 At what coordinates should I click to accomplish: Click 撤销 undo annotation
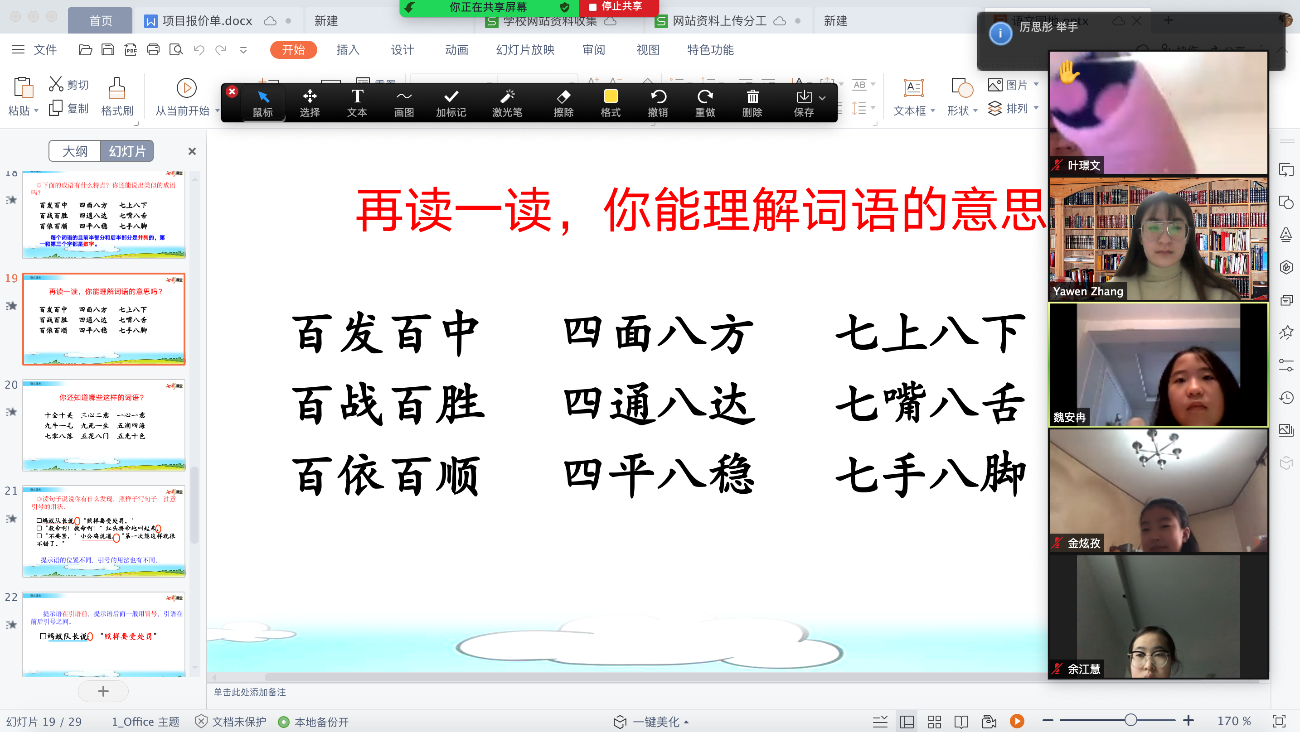tap(658, 103)
